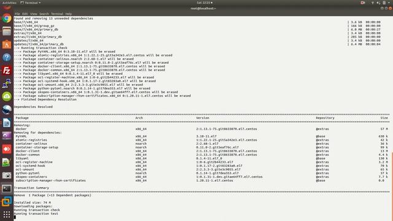This screenshot has width=393, height=221.
Task: Open the File menu
Action: tap(17, 14)
